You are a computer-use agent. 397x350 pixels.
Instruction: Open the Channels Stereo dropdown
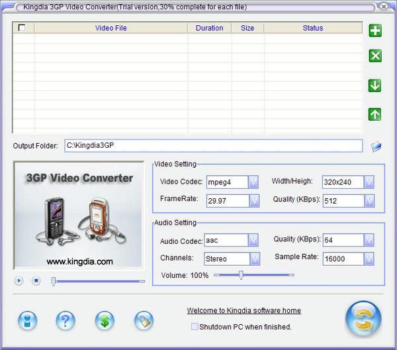pyautogui.click(x=255, y=259)
